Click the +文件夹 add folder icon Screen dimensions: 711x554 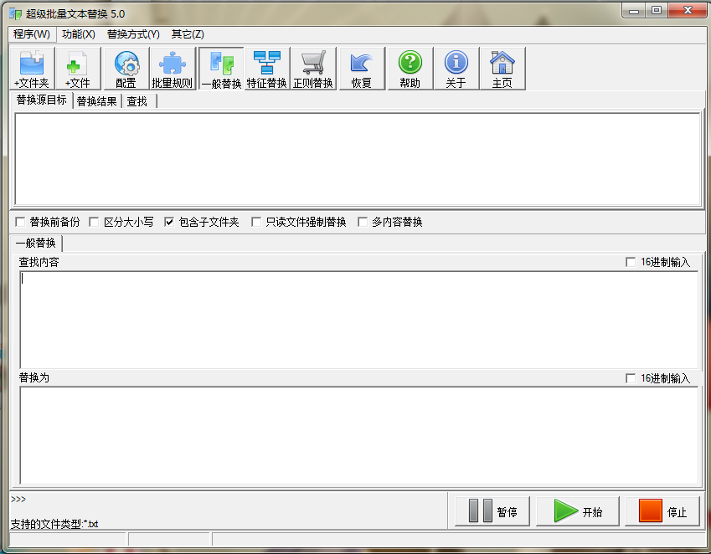pyautogui.click(x=32, y=69)
